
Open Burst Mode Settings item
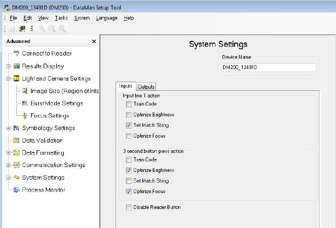[x=57, y=103]
